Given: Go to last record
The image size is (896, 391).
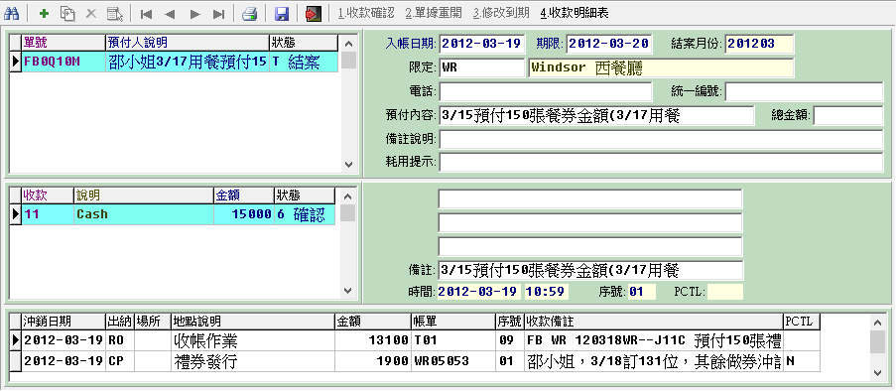Looking at the screenshot, I should coord(219,14).
